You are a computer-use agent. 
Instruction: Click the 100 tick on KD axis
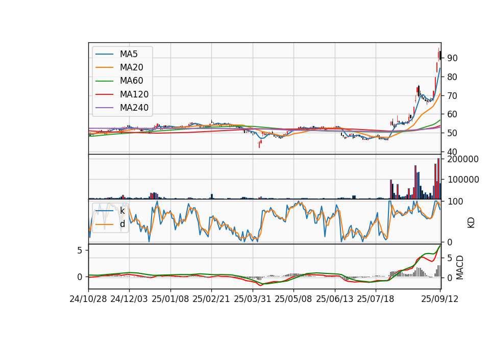[455, 202]
